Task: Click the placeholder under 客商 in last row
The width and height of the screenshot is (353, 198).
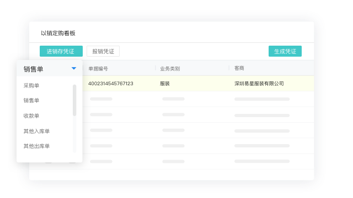Action: 262,161
